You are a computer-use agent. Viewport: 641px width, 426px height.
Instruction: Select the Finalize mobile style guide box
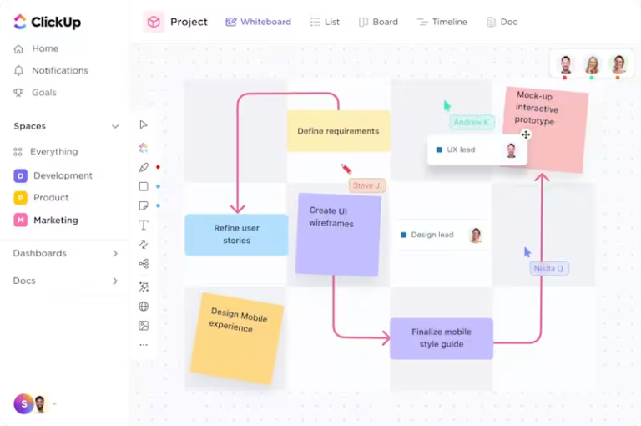point(442,338)
